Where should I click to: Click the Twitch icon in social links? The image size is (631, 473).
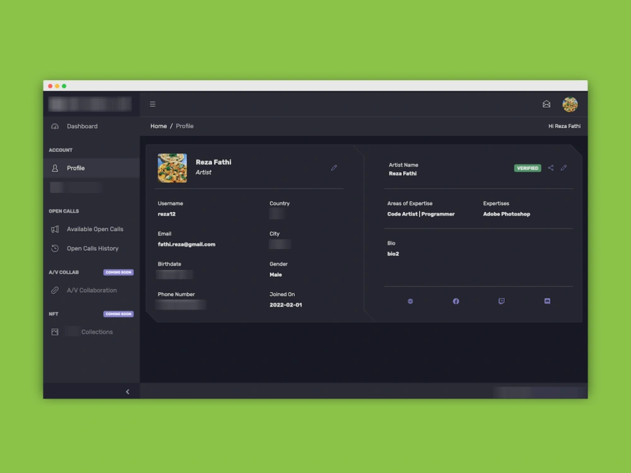pos(501,301)
